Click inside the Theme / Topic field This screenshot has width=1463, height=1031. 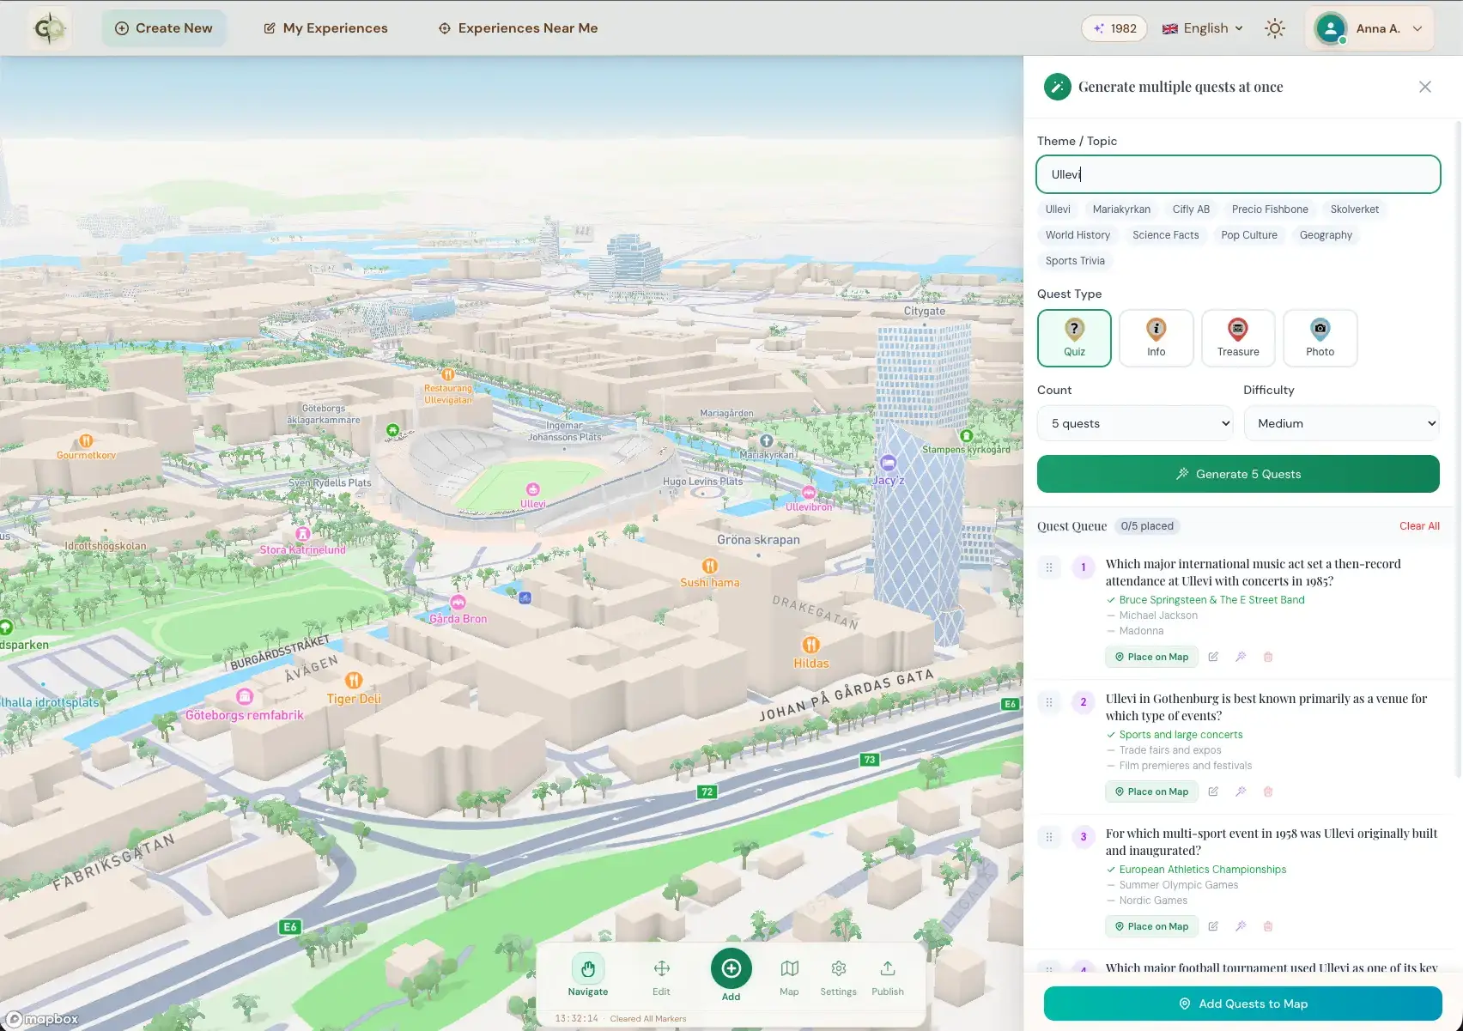click(1237, 174)
